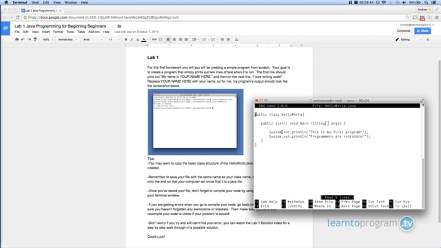This screenshot has width=441, height=248.
Task: Close the Lab 1 browser tab
Action: click(61, 10)
